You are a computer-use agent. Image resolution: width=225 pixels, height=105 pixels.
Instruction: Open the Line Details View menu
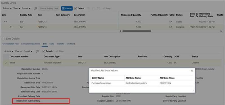(x=18, y=51)
